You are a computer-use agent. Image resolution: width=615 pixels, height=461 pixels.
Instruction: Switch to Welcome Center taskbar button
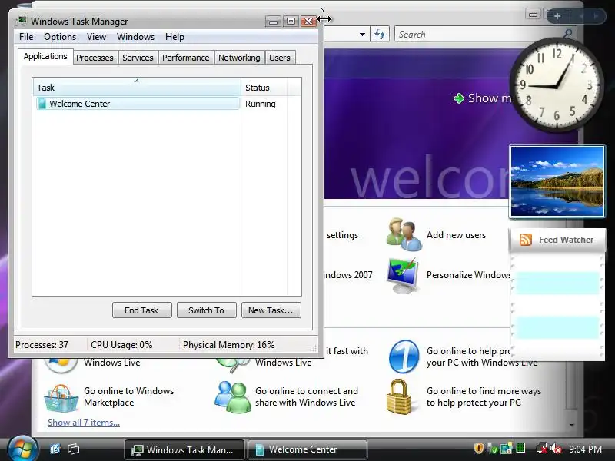click(307, 449)
